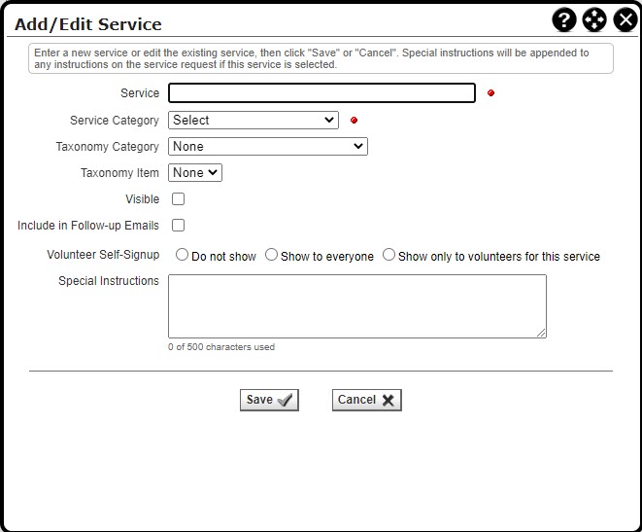Click inside the Special Instructions text area
Image resolution: width=642 pixels, height=532 pixels.
(356, 306)
